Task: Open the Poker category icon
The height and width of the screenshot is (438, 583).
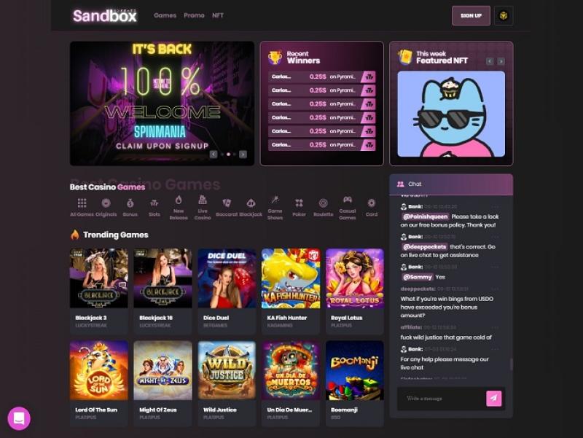Action: tap(299, 203)
